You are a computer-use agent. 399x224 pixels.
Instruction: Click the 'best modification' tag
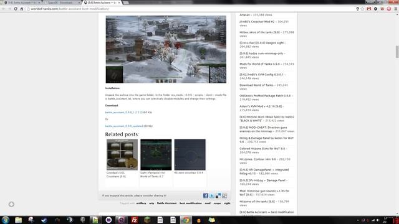click(191, 203)
